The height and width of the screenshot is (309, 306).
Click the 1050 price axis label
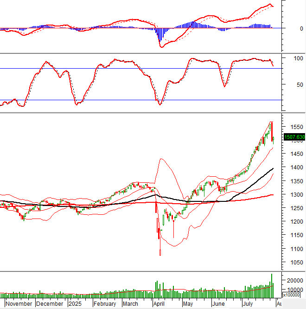coord(297,263)
